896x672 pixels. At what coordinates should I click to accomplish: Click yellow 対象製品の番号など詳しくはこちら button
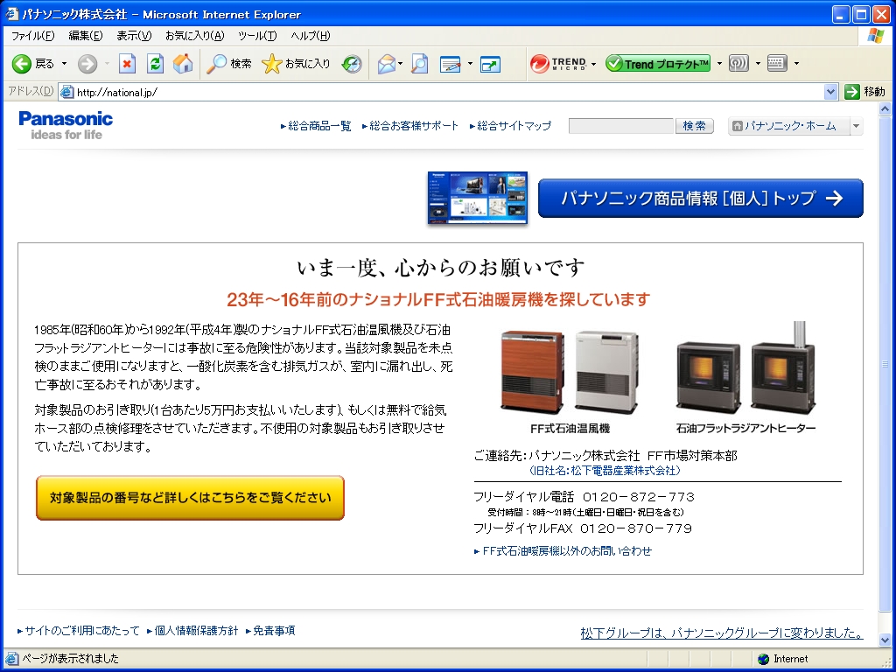190,498
